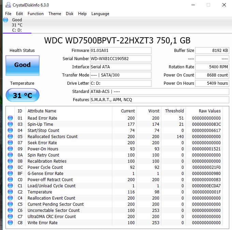This screenshot has height=230, width=232.
Task: Click the Firmware value field
Action: [120, 51]
